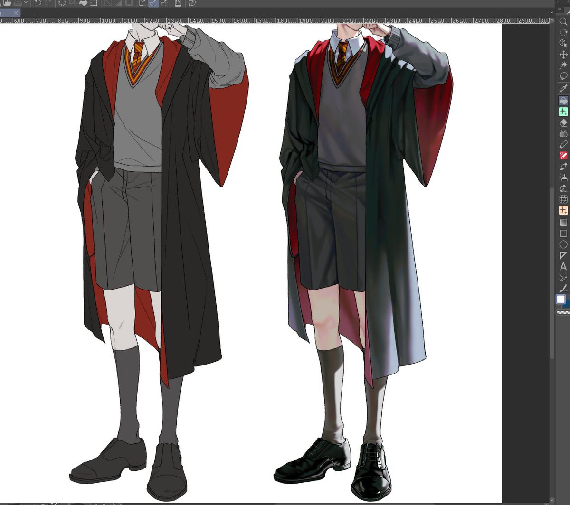
Task: Select the active Fill bucket tool
Action: pos(563,101)
